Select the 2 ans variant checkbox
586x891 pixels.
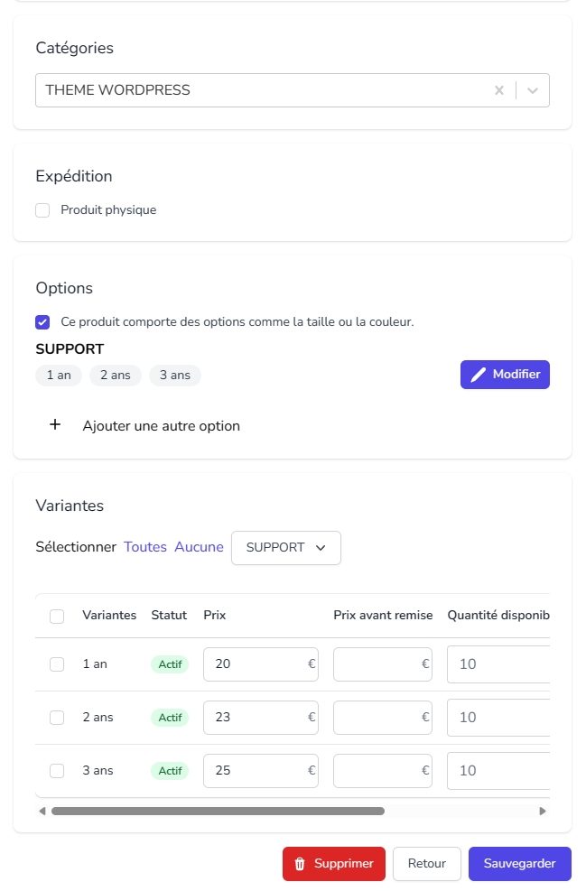pyautogui.click(x=57, y=718)
